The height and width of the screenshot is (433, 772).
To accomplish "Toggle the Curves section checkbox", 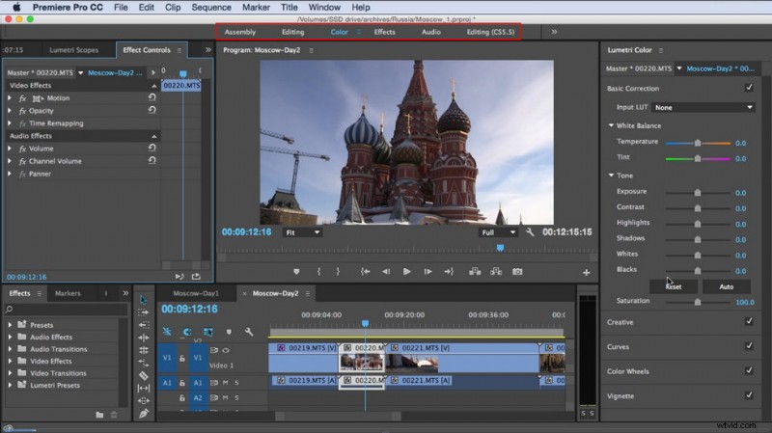I will tap(749, 346).
